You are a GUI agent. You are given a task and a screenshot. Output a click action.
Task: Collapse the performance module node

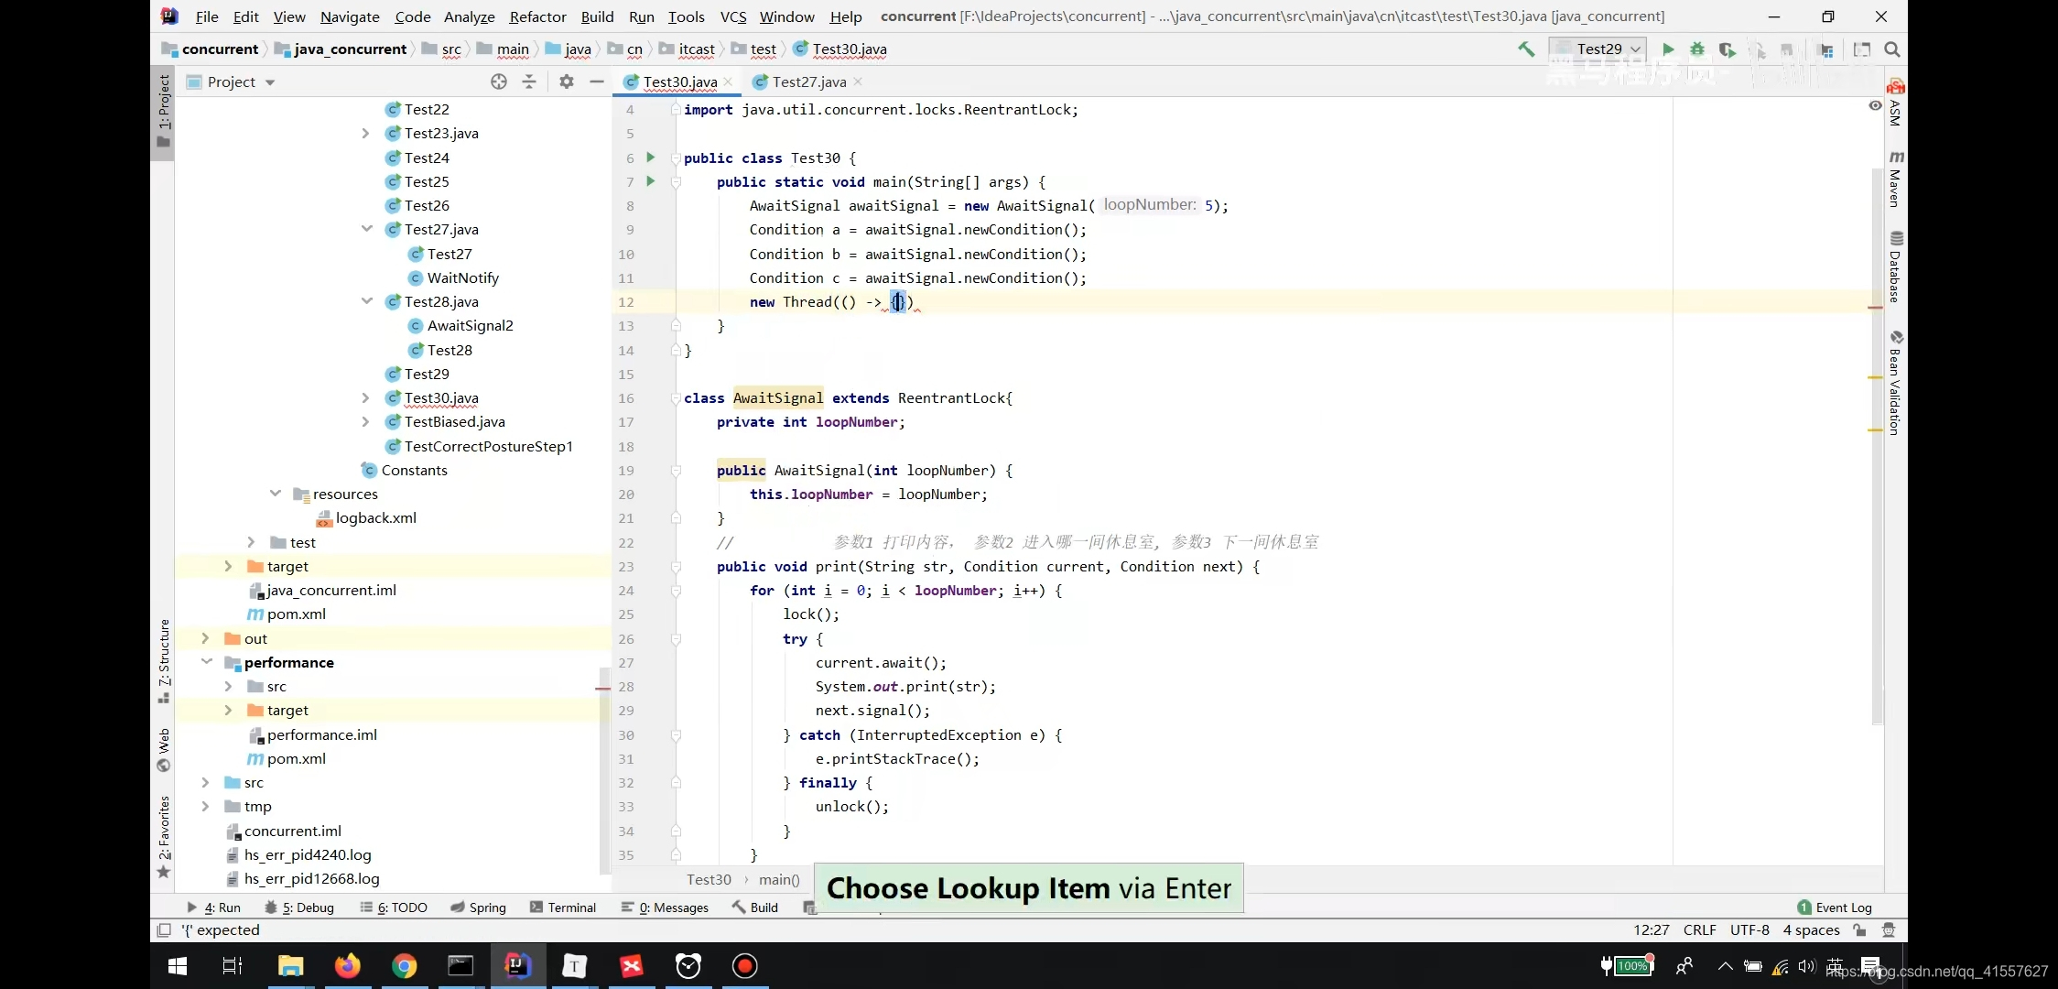(x=206, y=662)
